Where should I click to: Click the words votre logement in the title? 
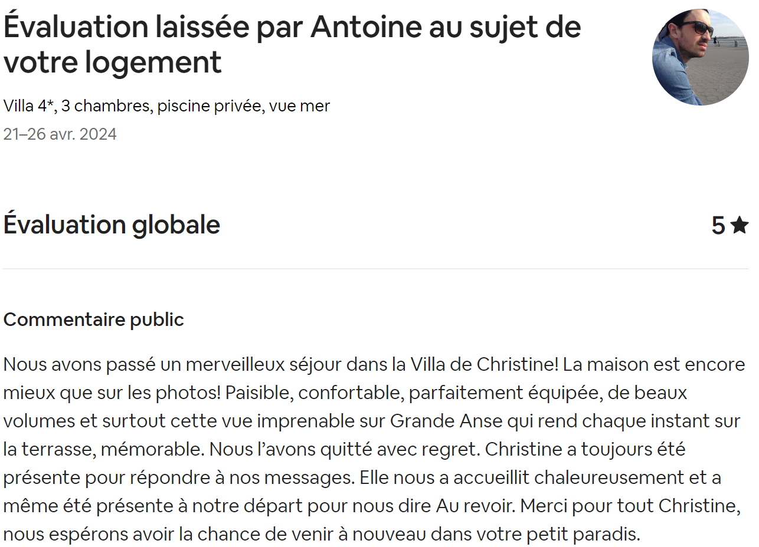(x=112, y=62)
